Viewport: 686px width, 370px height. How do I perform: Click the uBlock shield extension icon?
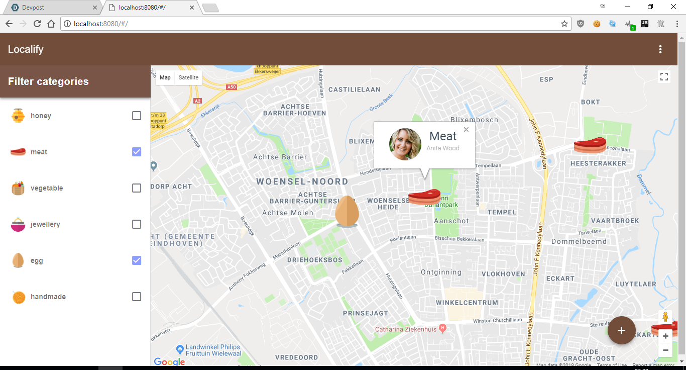[581, 24]
